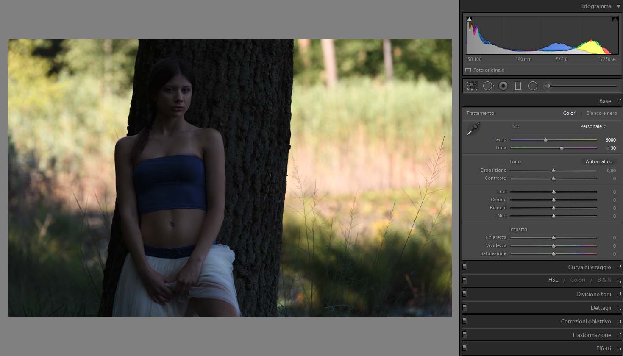Select the Colori treatment option
The image size is (623, 356).
[570, 113]
